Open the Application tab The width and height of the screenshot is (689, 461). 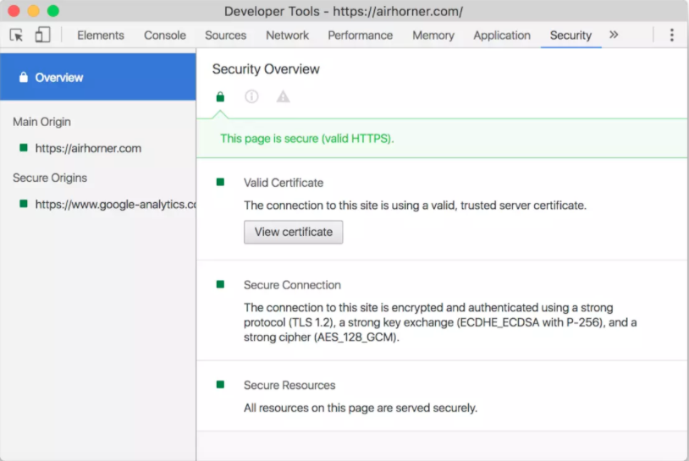coord(502,36)
